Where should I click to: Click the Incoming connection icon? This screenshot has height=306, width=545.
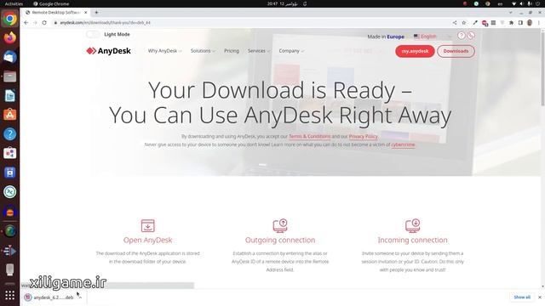412,225
